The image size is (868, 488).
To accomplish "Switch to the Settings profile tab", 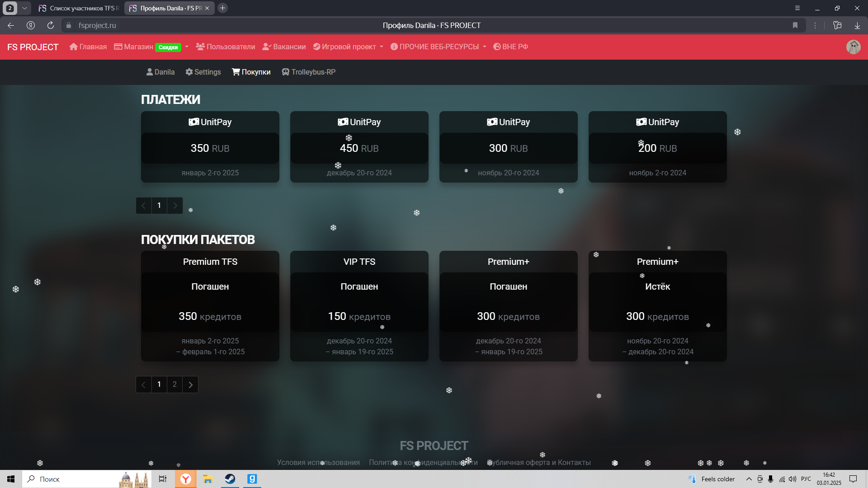I will (203, 72).
